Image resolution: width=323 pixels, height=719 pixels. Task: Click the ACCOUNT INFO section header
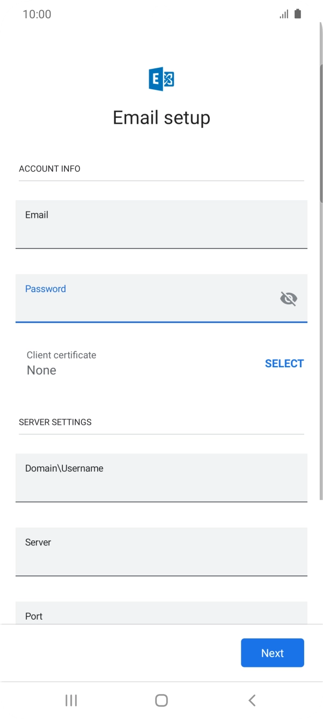point(49,168)
